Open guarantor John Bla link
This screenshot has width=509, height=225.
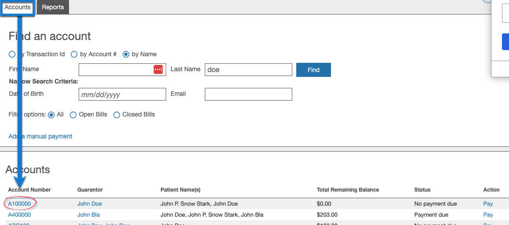point(88,215)
